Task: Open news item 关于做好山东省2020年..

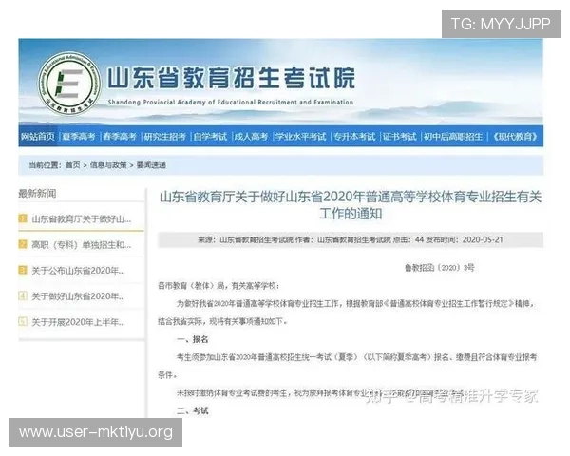Action: coord(78,296)
